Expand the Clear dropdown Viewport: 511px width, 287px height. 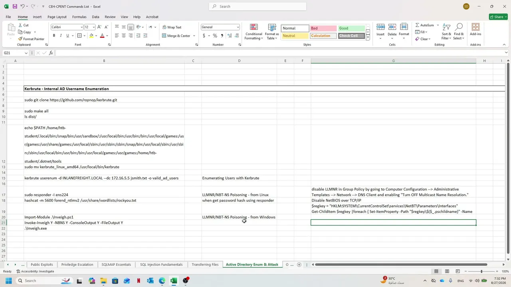pyautogui.click(x=428, y=39)
